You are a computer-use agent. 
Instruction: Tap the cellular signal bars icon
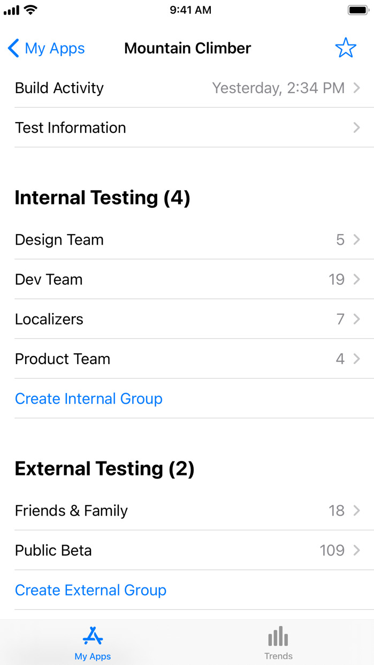11,10
